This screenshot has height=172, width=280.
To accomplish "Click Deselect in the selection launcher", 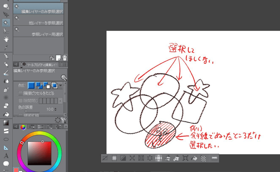I will coord(105,158).
